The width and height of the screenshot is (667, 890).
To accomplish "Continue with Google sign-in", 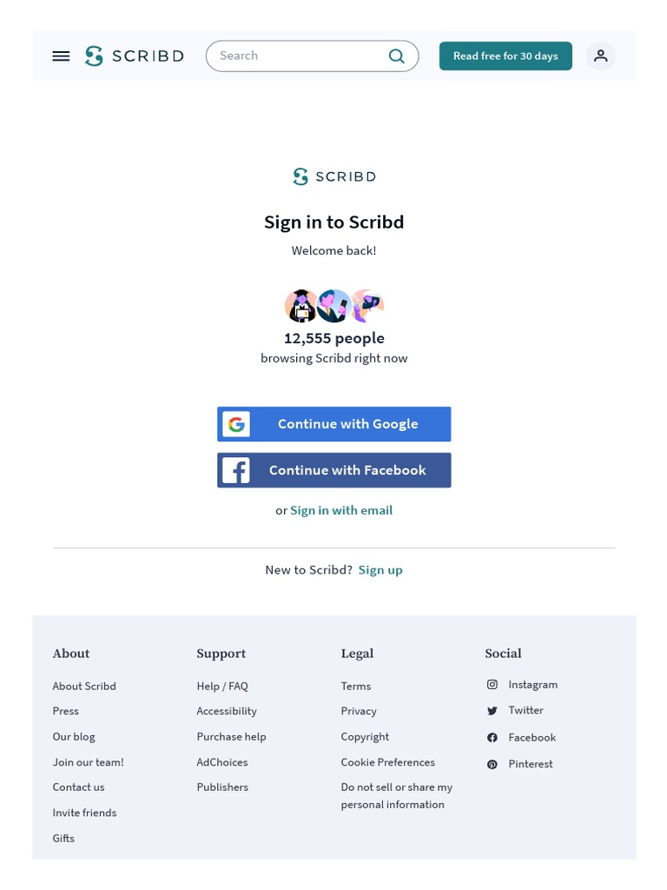I will (x=334, y=424).
